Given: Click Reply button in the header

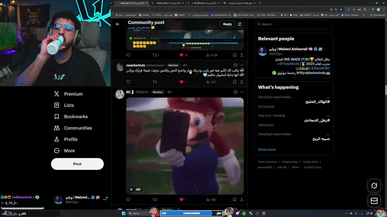Looking at the screenshot, I should 227,24.
